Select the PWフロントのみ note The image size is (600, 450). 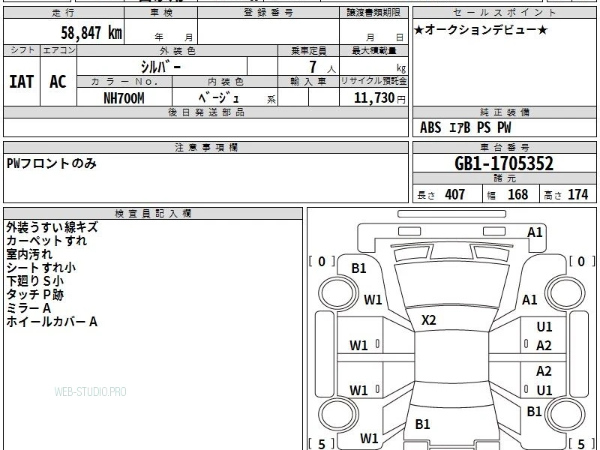click(x=52, y=163)
